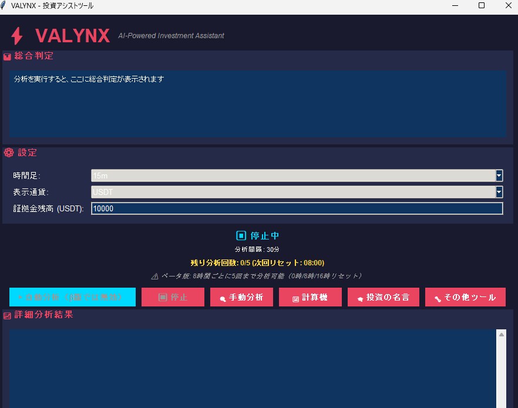Screen dimensions: 518x408
Task: Close the VALYNX window
Action: (x=509, y=6)
